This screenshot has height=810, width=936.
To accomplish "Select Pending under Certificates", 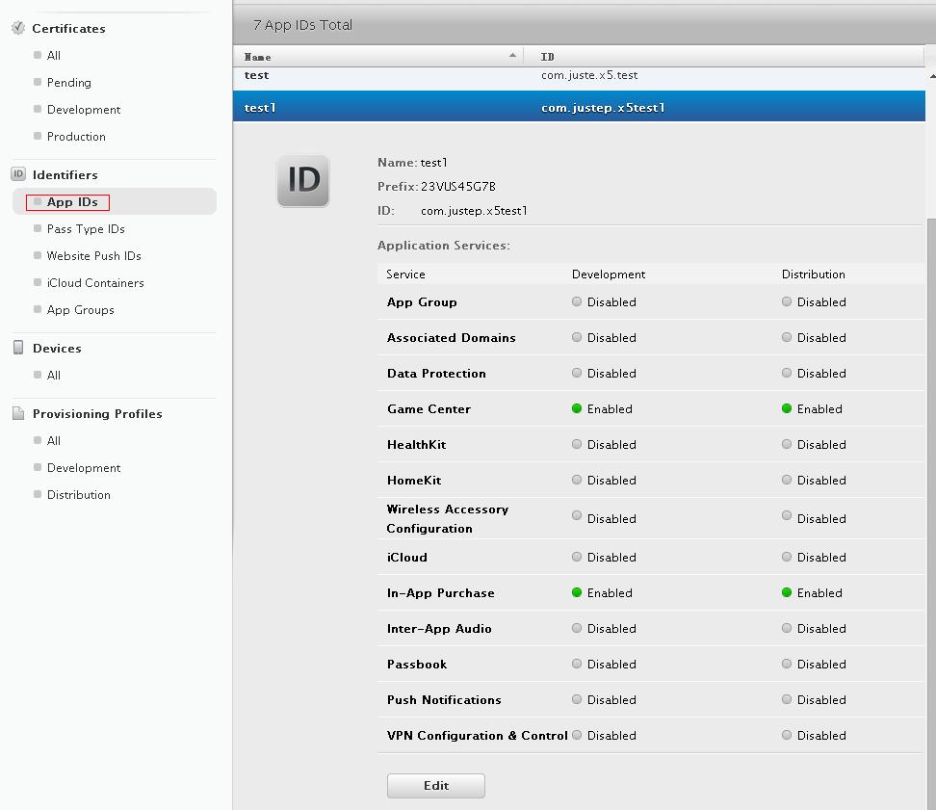I will click(x=68, y=83).
